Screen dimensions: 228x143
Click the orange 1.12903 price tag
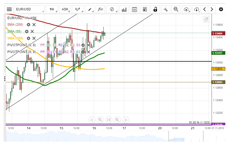(218, 69)
